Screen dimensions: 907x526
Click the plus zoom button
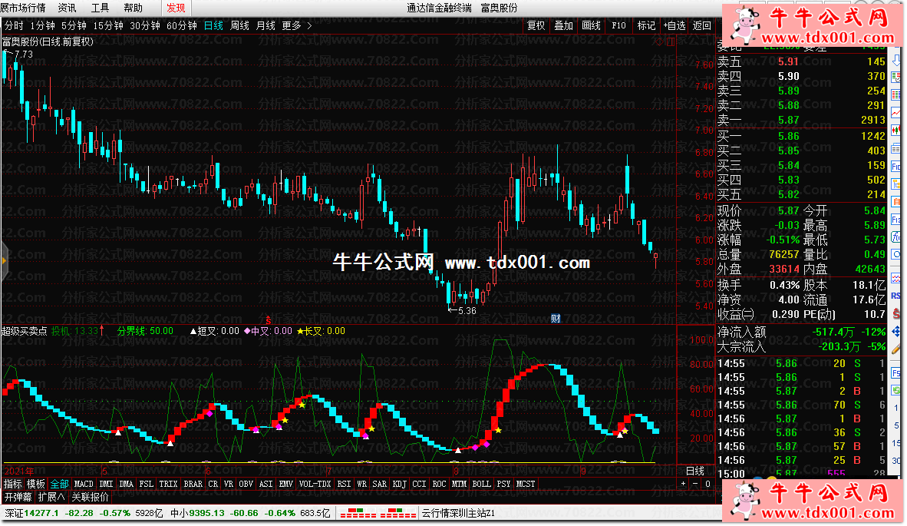(x=683, y=484)
